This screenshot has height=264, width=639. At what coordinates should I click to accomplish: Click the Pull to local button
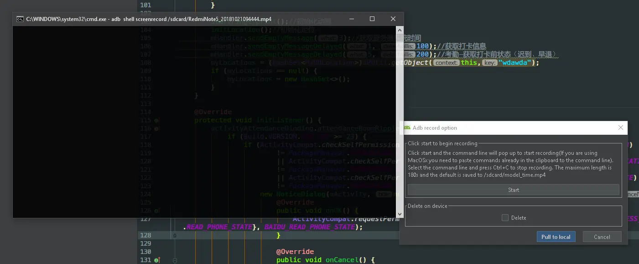[556, 237]
